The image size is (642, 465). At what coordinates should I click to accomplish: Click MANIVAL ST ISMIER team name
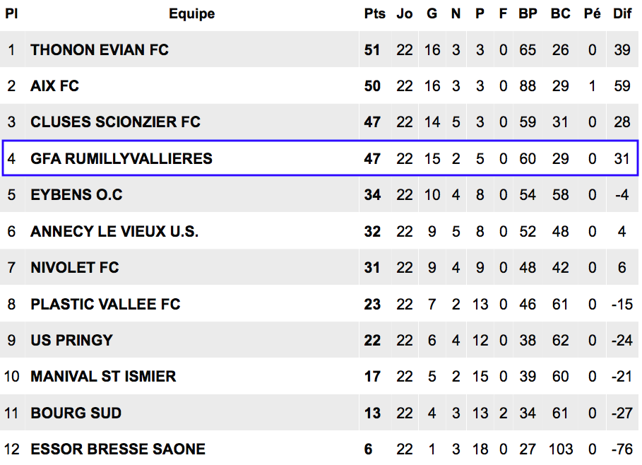(104, 377)
